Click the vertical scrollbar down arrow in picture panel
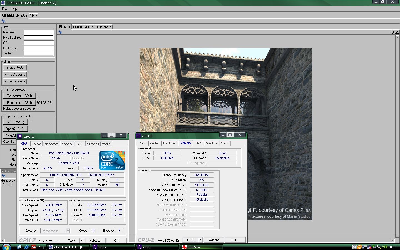 [x=397, y=236]
